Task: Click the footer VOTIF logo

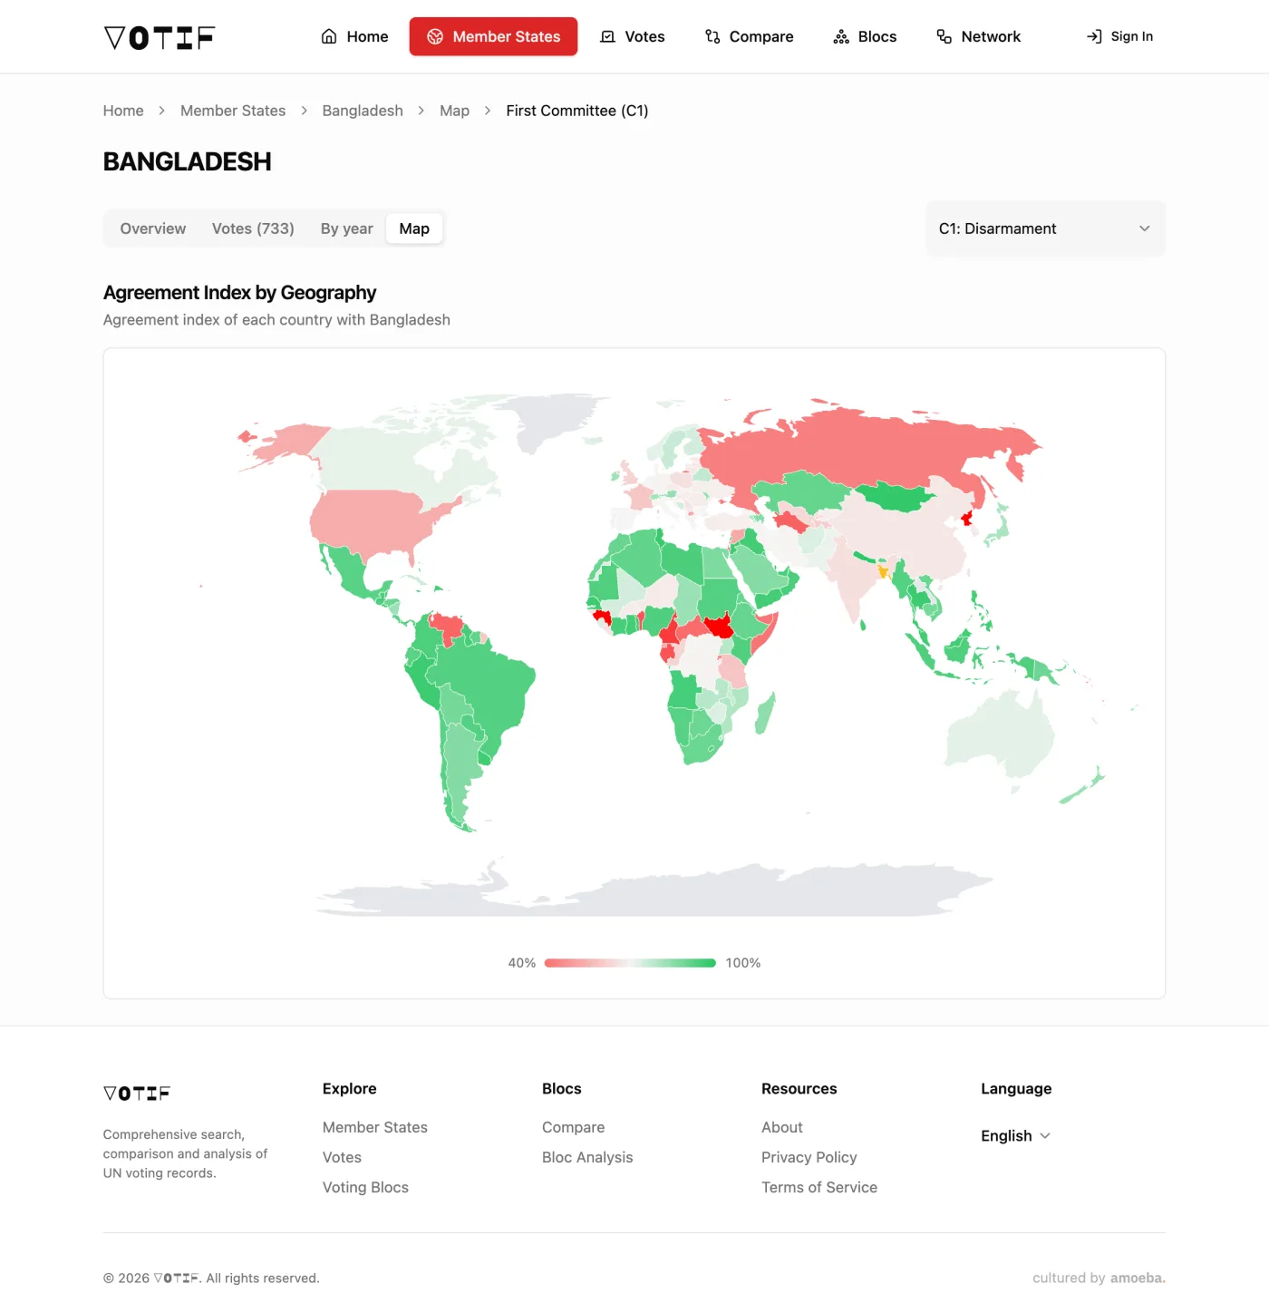Action: [137, 1094]
